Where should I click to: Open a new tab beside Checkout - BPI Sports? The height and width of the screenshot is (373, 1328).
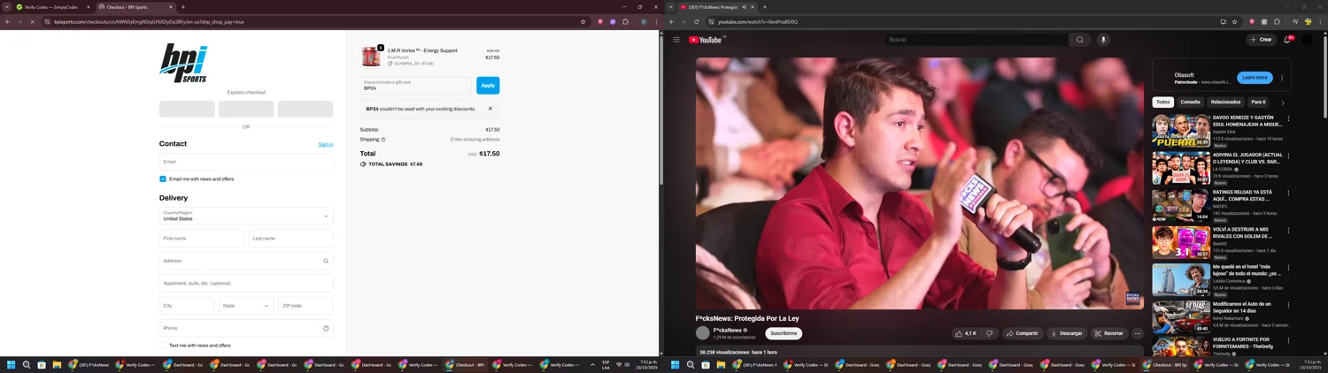coord(183,7)
